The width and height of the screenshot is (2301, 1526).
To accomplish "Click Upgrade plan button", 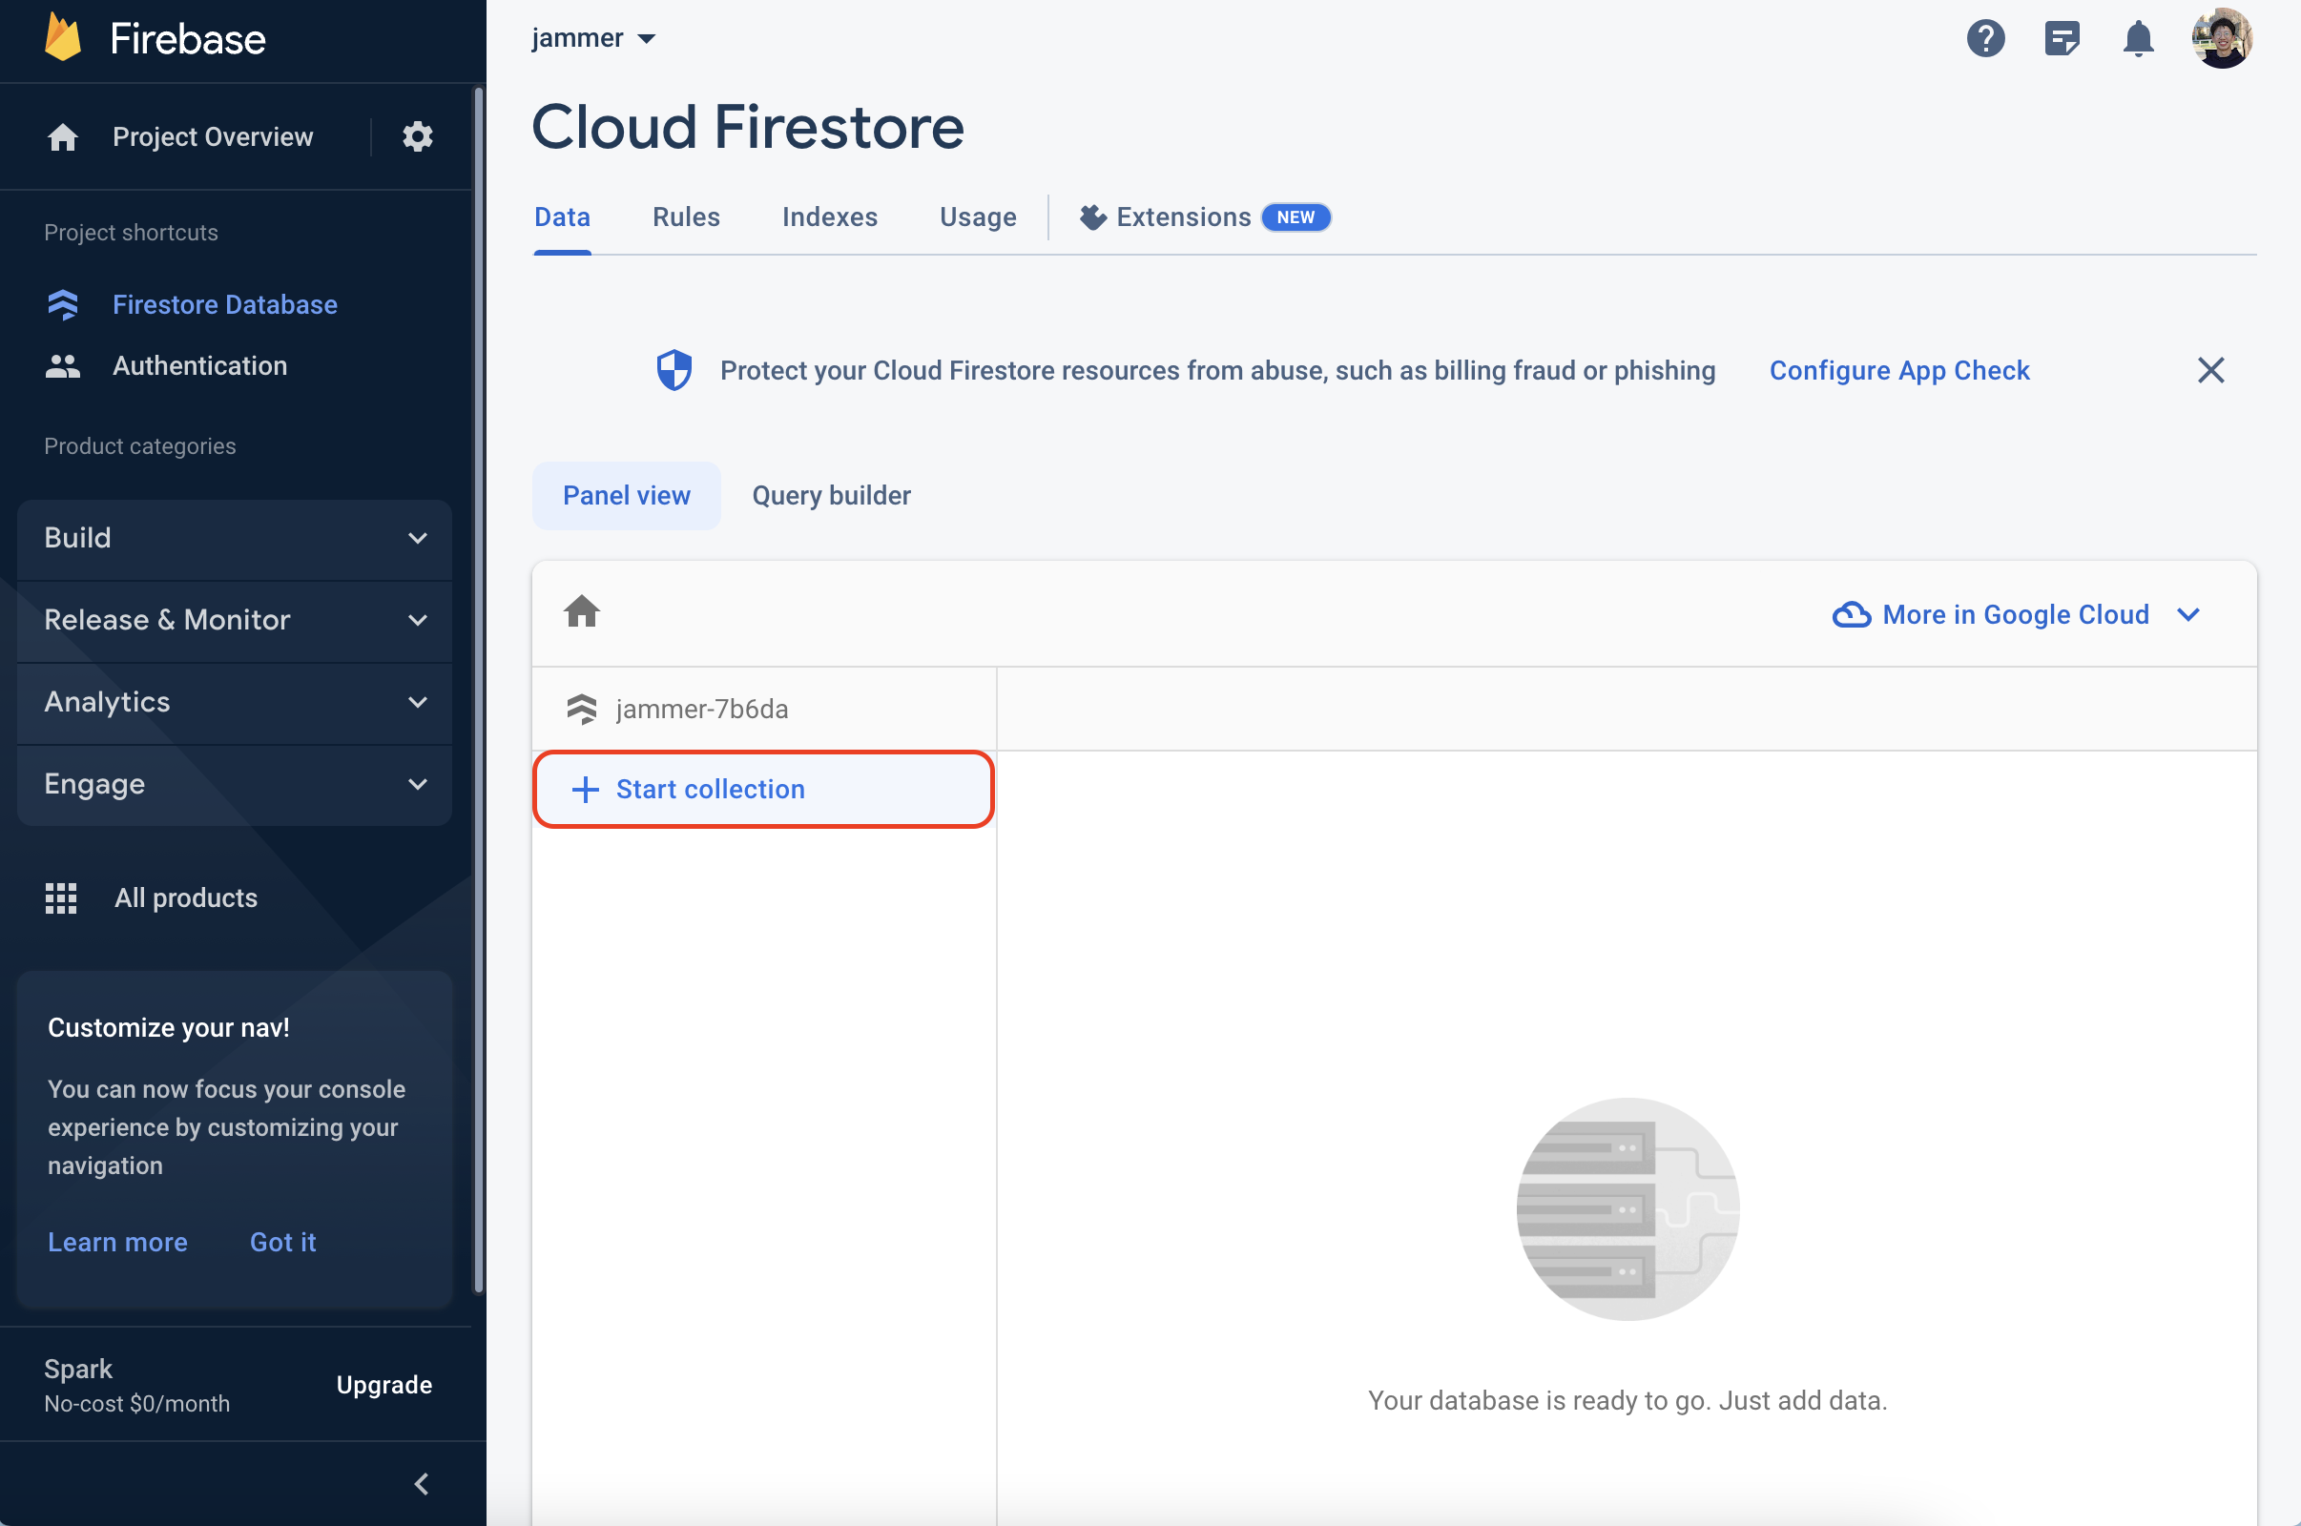I will coord(384,1384).
